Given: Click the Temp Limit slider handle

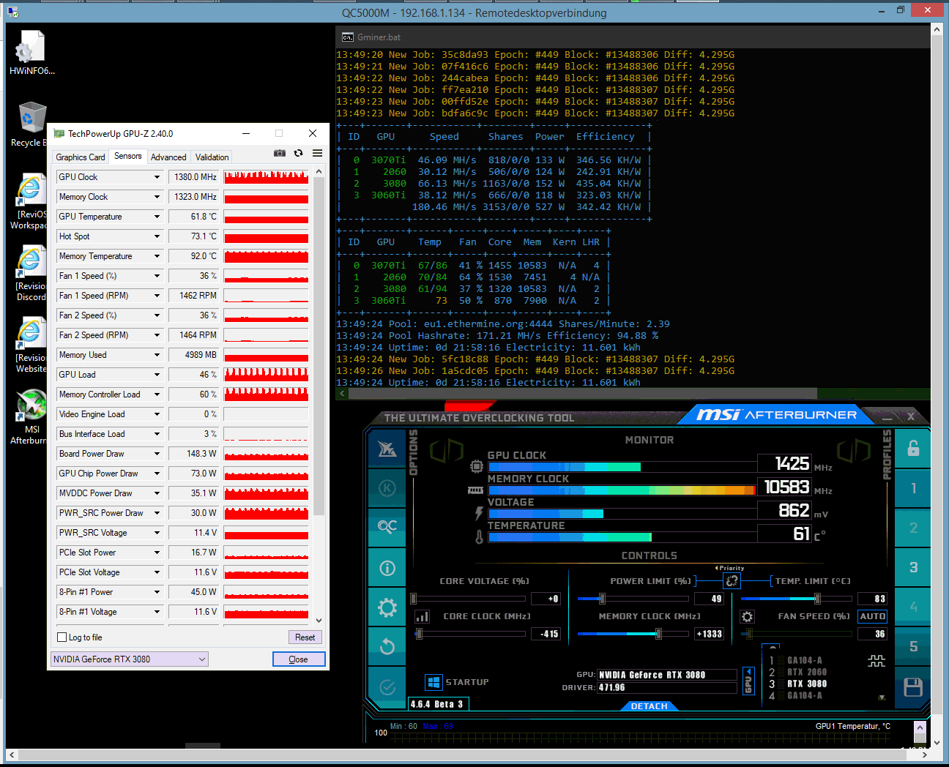Looking at the screenshot, I should tap(817, 599).
